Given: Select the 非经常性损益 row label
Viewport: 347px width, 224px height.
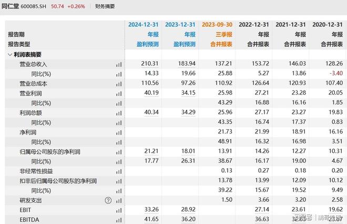Looking at the screenshot, I should [36, 171].
